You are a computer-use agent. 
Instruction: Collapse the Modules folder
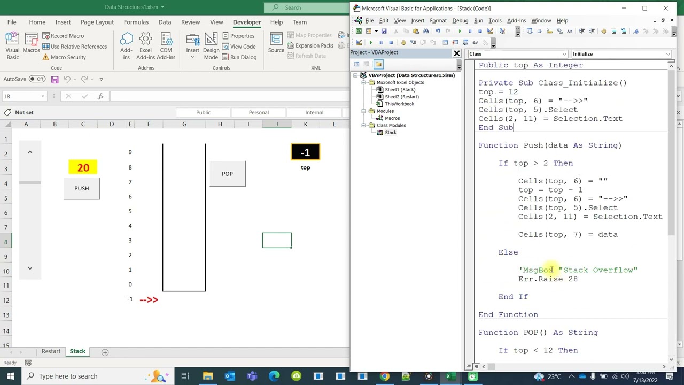(363, 111)
